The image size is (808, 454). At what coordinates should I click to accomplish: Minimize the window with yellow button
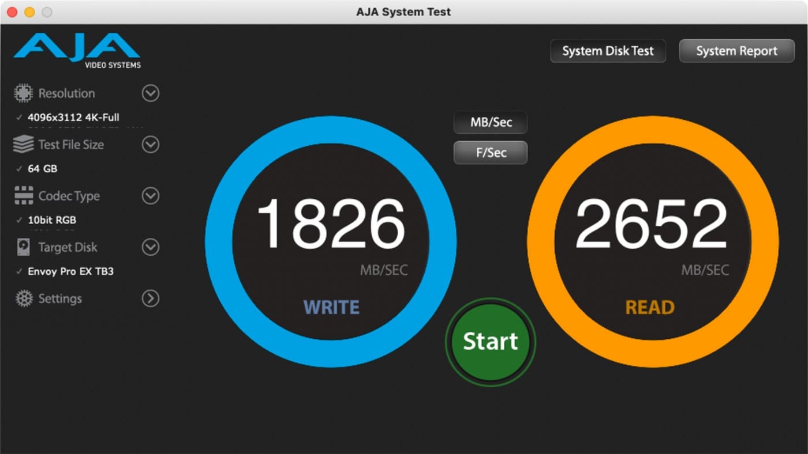[x=29, y=12]
